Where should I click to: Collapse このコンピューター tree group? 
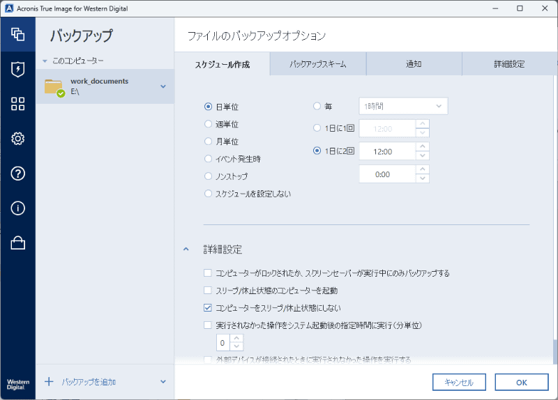tap(45, 61)
